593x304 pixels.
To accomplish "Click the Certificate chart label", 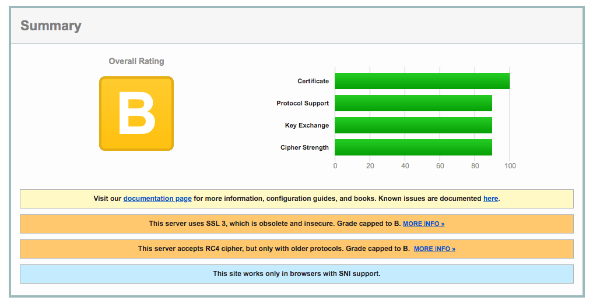I will pyautogui.click(x=313, y=81).
